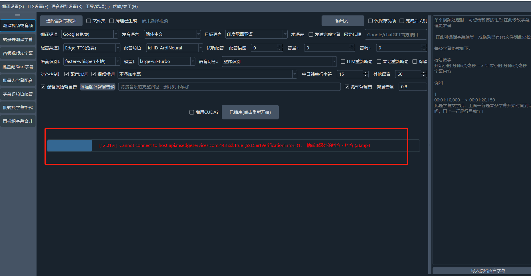531x276 pixels.
Task: Open the 翻译渠道 Google dropdown
Action: (90, 34)
